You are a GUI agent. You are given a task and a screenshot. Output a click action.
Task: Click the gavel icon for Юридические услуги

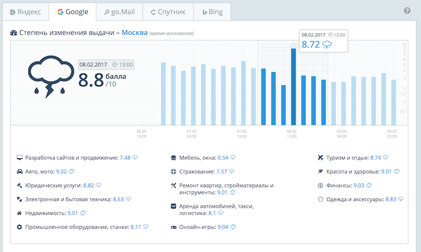point(19,185)
